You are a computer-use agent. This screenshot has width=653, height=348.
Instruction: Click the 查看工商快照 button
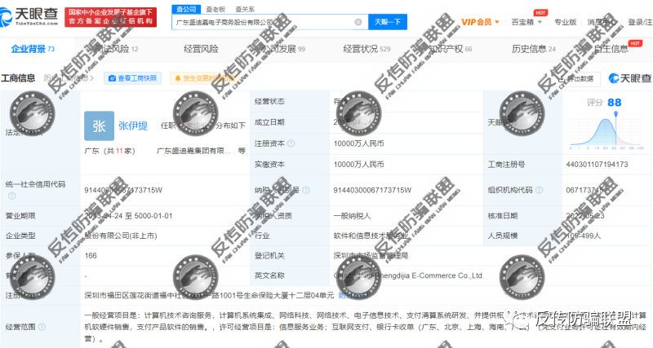(x=132, y=78)
